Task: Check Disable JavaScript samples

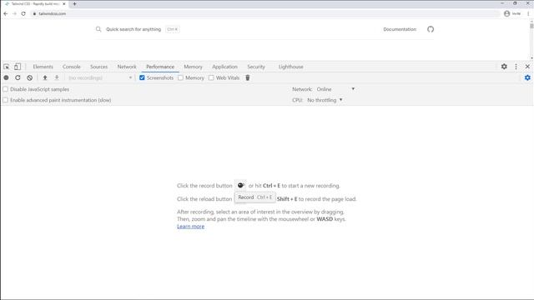Action: [x=6, y=89]
